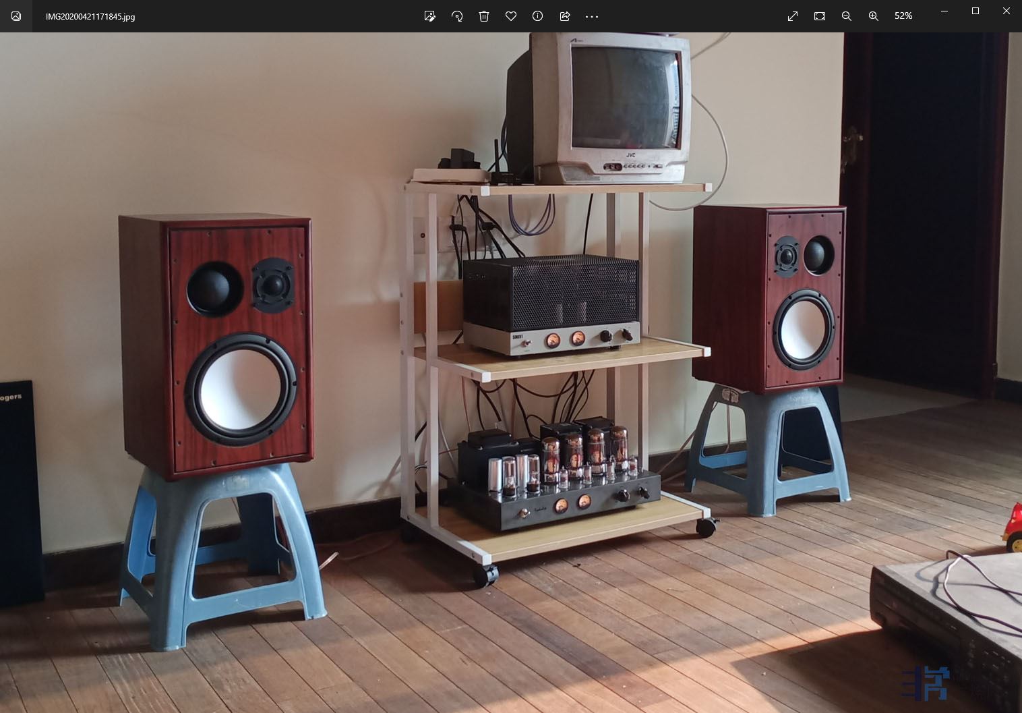Zoom in with the plus magnifier

(874, 16)
